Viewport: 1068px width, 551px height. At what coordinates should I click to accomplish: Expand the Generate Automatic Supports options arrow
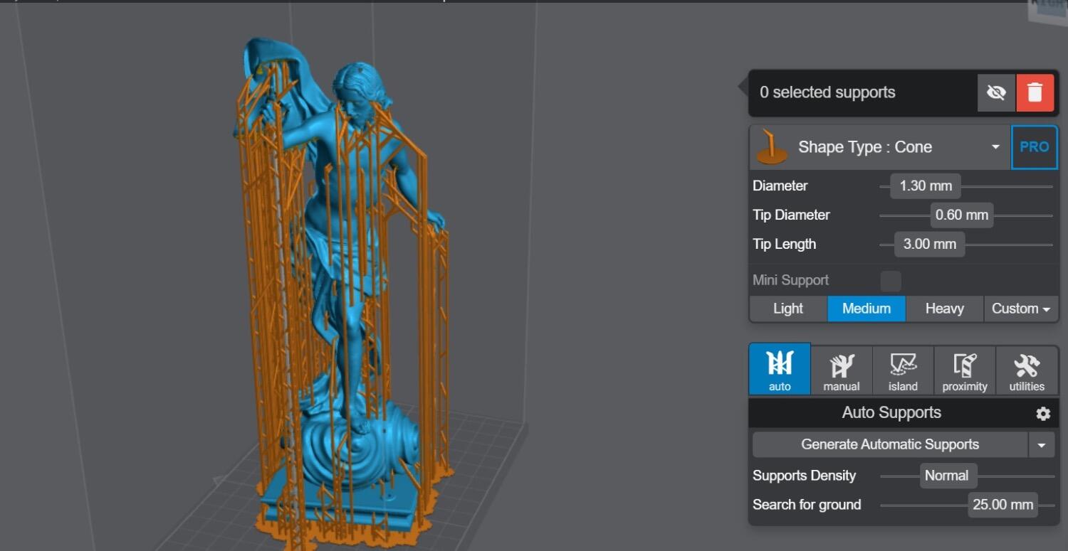[1041, 445]
